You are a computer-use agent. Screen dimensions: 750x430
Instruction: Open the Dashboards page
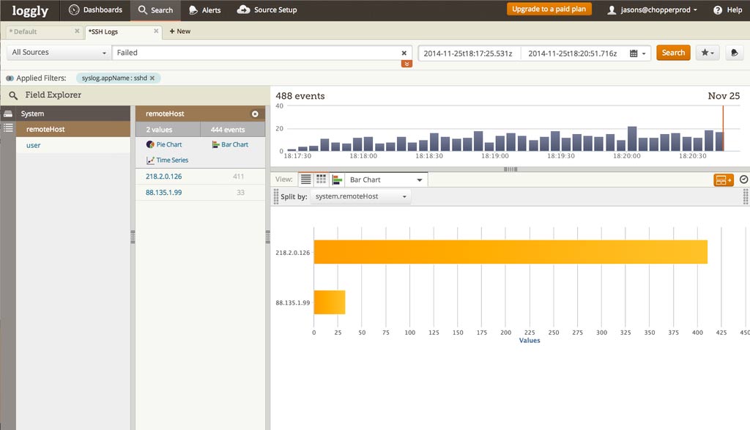coord(95,10)
